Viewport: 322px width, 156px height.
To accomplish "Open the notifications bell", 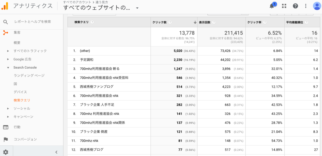I will pyautogui.click(x=272, y=6).
